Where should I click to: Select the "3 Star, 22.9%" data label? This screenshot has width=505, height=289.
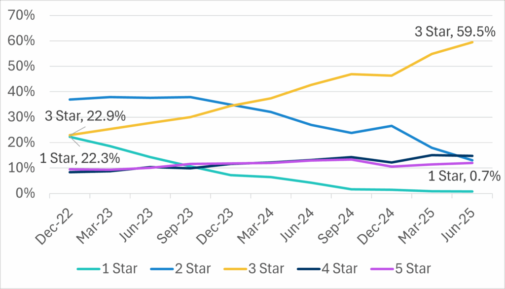coord(85,116)
